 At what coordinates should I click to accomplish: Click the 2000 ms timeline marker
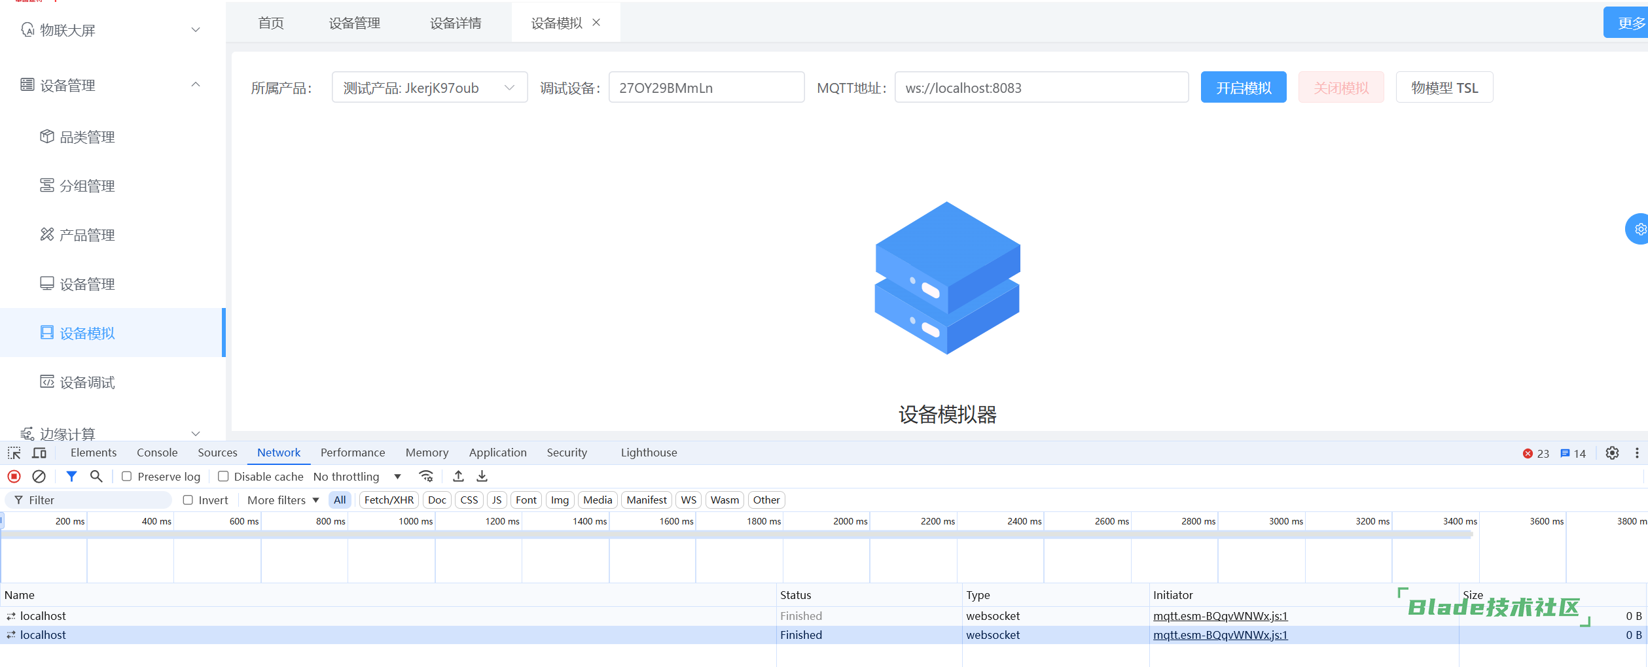(x=850, y=521)
